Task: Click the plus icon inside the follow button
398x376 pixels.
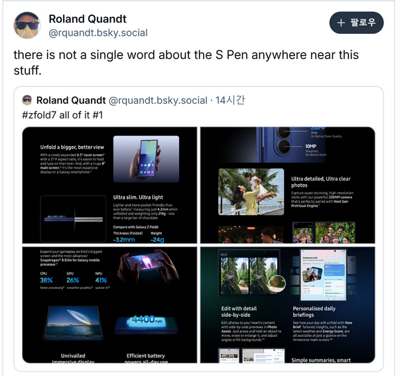Action: 341,23
